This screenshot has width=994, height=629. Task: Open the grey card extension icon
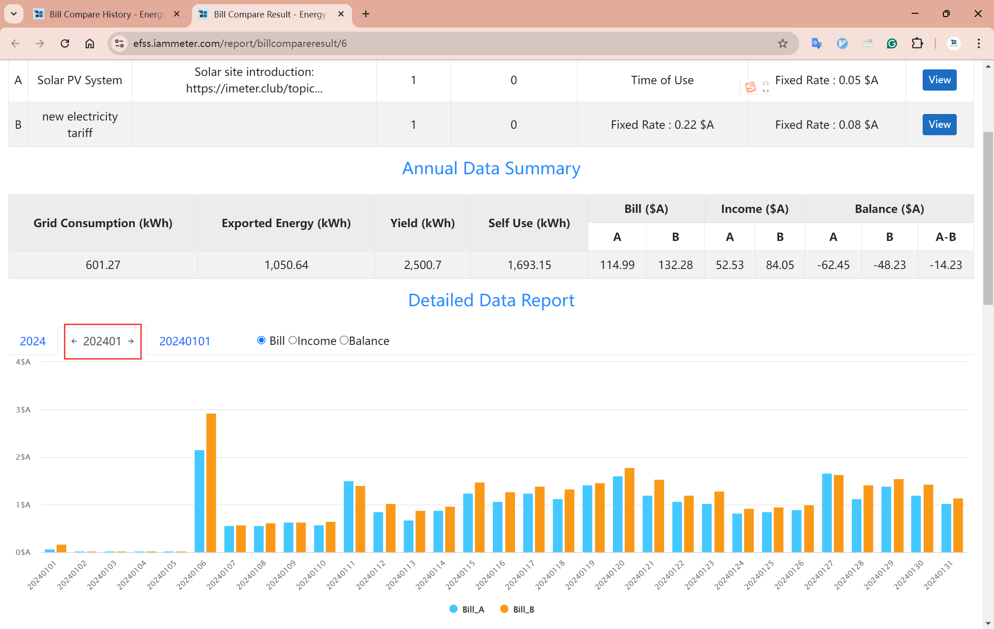(867, 43)
